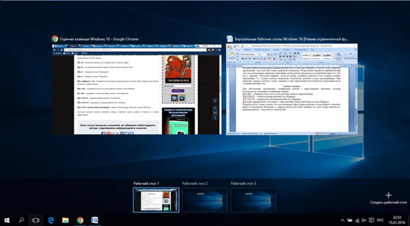Click the Создать рабочий стол plus button
The width and height of the screenshot is (410, 226).
[x=388, y=195]
